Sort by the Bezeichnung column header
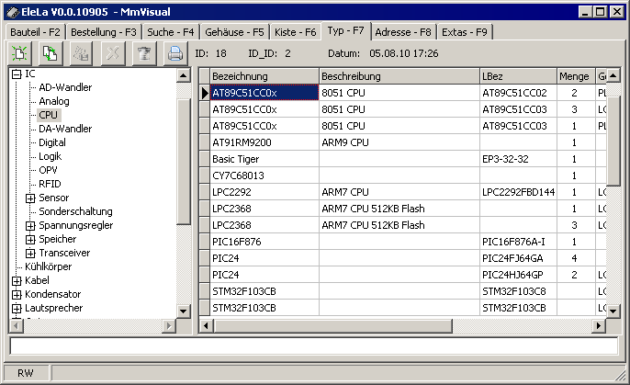The height and width of the screenshot is (385, 630). point(264,76)
